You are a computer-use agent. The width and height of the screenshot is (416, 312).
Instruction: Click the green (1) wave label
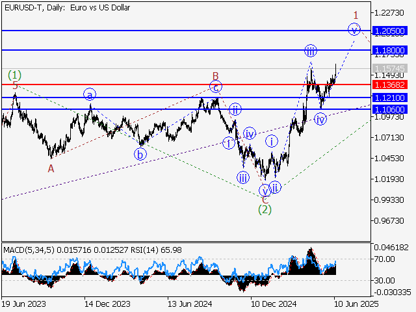(x=14, y=74)
